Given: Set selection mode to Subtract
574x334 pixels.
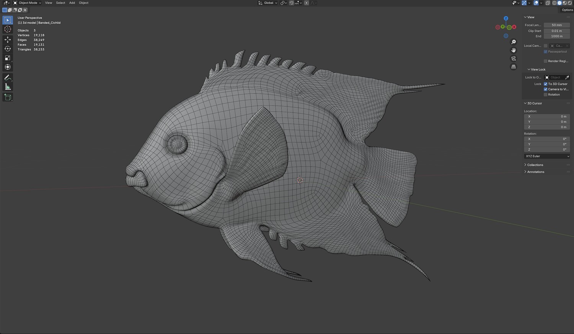Looking at the screenshot, I should [15, 10].
